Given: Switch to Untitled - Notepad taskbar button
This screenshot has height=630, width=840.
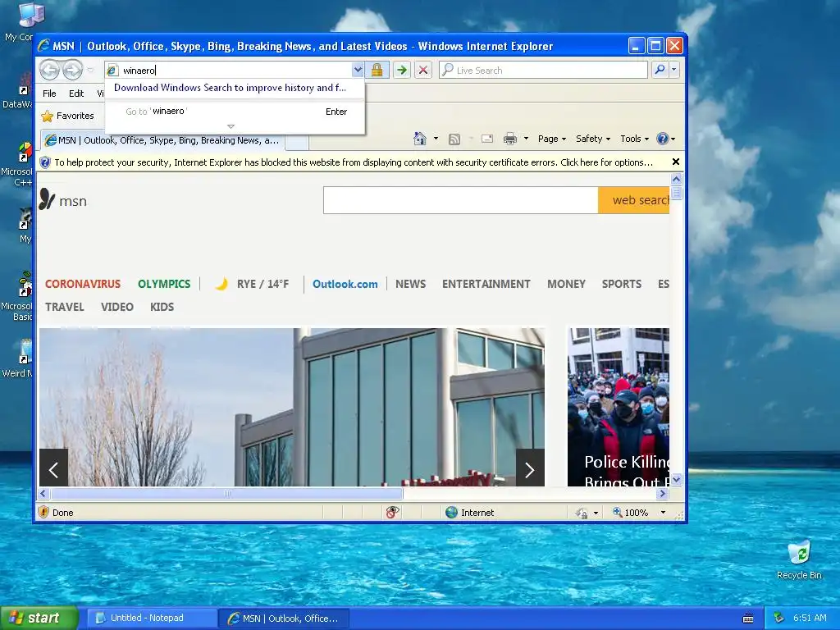Looking at the screenshot, I should click(151, 619).
